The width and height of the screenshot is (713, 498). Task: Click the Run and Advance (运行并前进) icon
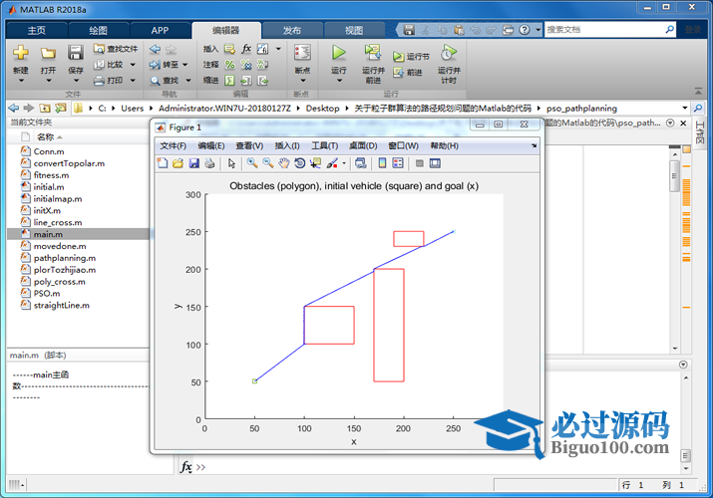coord(372,53)
